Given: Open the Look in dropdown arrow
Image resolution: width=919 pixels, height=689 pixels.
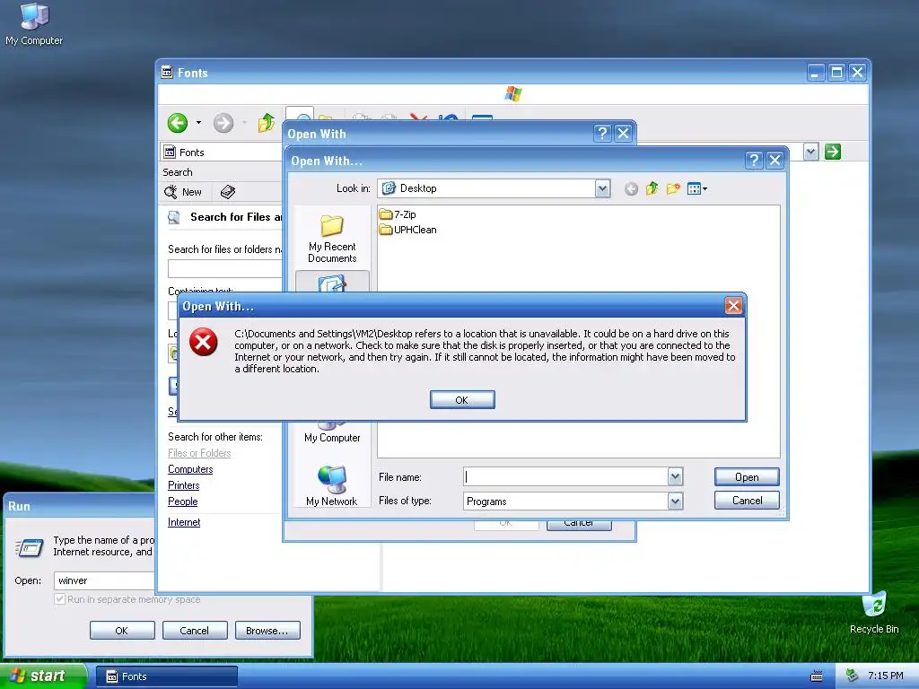Looking at the screenshot, I should 602,188.
